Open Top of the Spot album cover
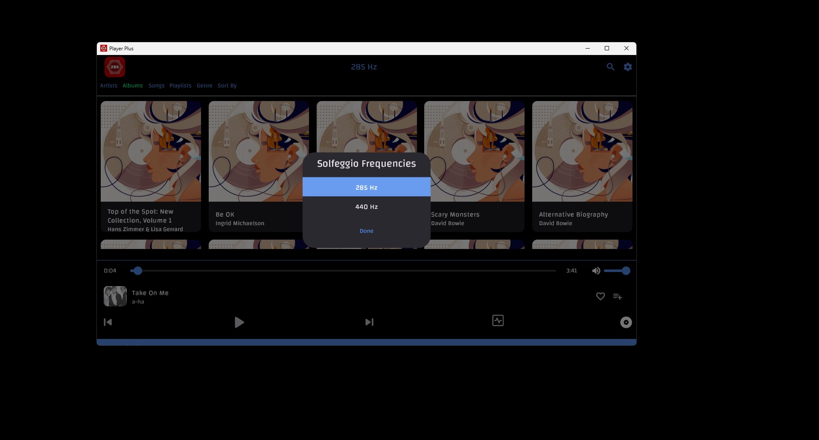819x440 pixels. point(151,151)
